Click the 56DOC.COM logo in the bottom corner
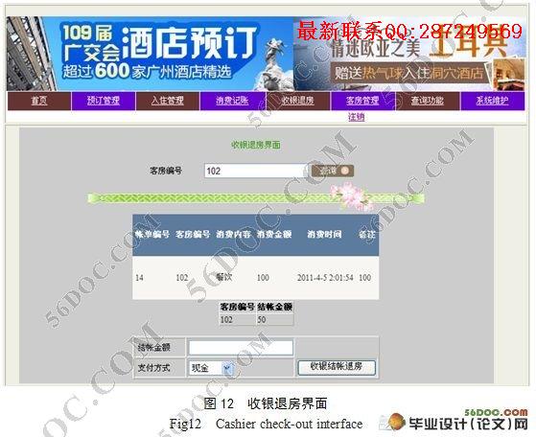Viewport: 536px width, 437px height. click(x=454, y=421)
